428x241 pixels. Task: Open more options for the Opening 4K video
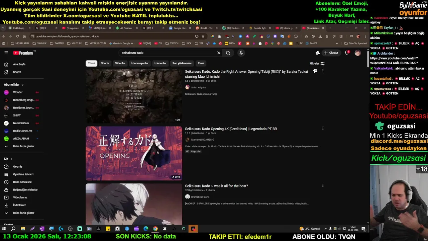pos(323,128)
